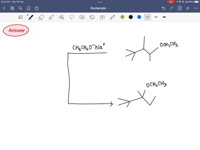Redo the last undone stroke
The height and width of the screenshot is (150, 200).
click(x=172, y=8)
